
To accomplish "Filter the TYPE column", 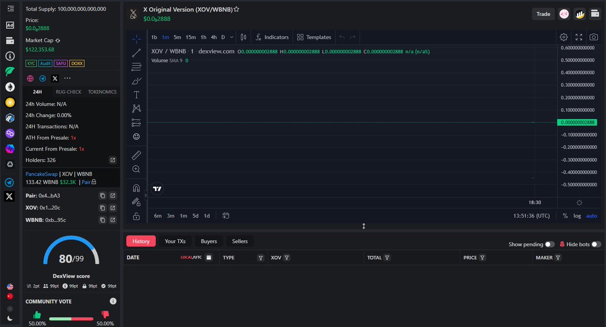I will (261, 257).
